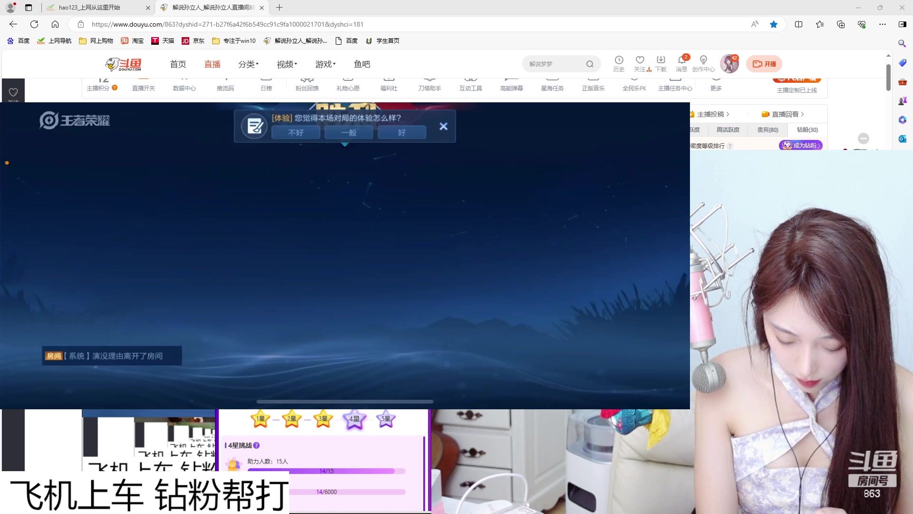Click the 4星 star challenge marker
Image resolution: width=913 pixels, height=514 pixels.
point(354,419)
